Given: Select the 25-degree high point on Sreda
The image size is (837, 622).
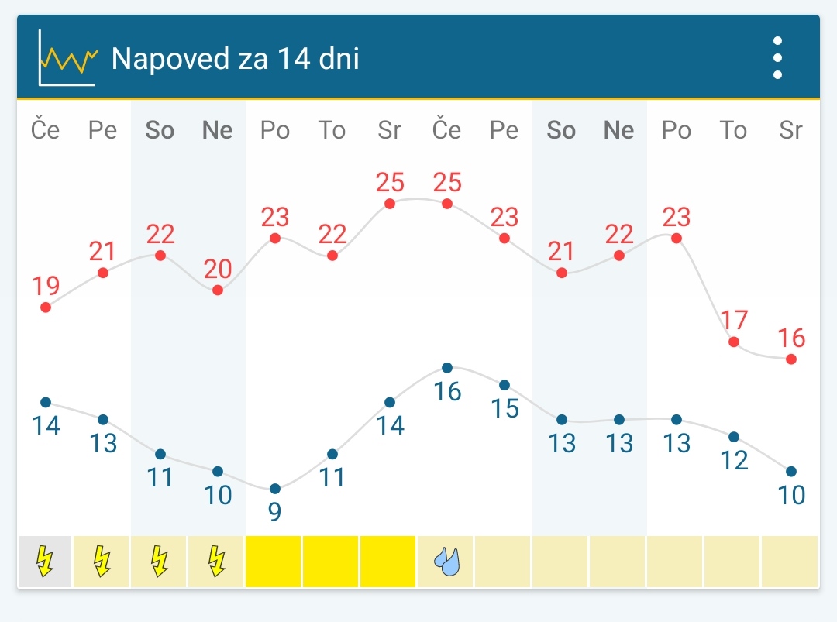Looking at the screenshot, I should (x=389, y=203).
